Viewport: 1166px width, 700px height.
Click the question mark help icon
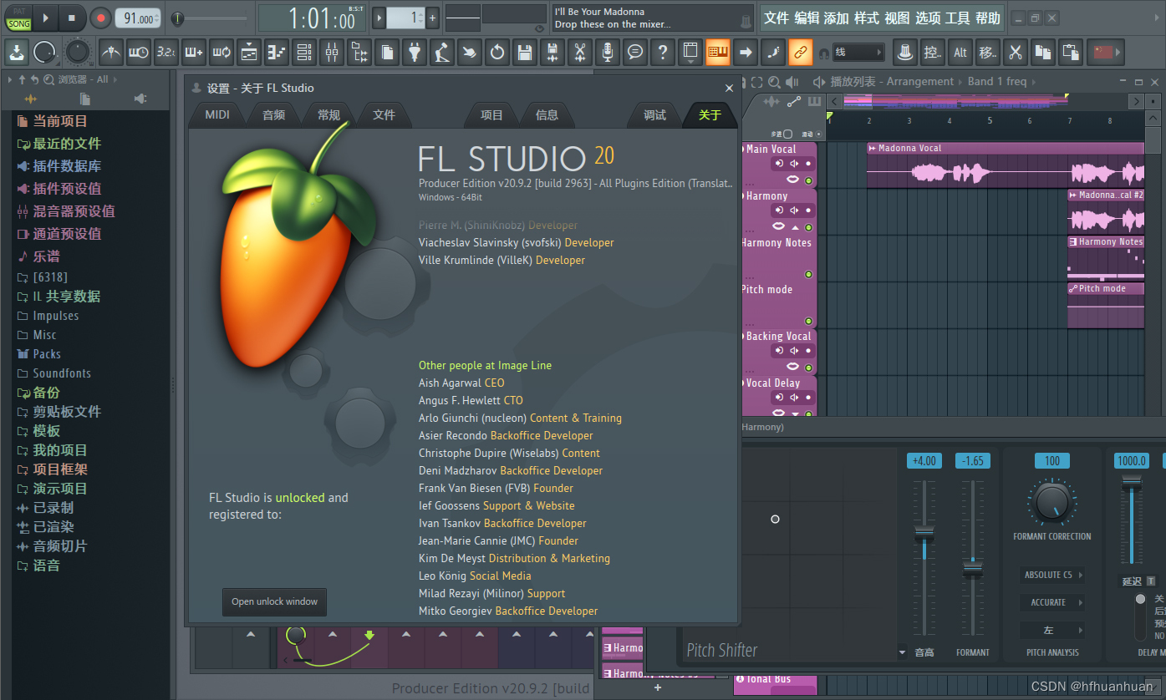click(x=663, y=53)
